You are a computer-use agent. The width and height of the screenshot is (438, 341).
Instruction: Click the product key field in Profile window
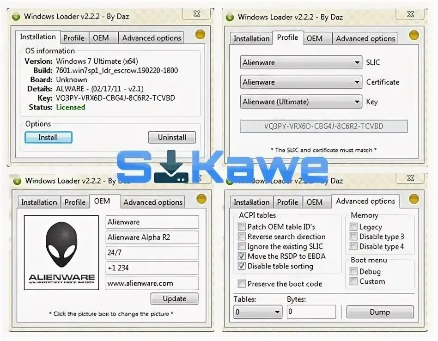[x=324, y=126]
